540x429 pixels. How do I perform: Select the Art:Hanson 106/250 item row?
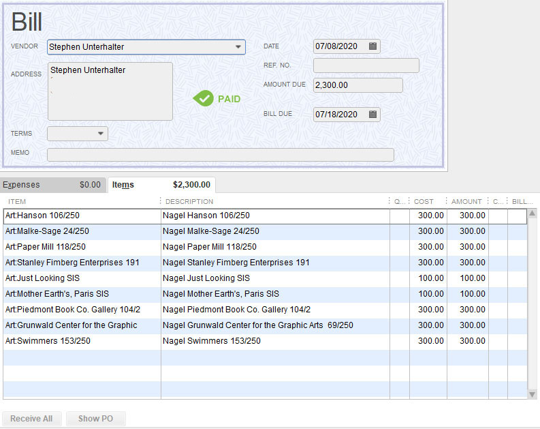click(x=81, y=216)
